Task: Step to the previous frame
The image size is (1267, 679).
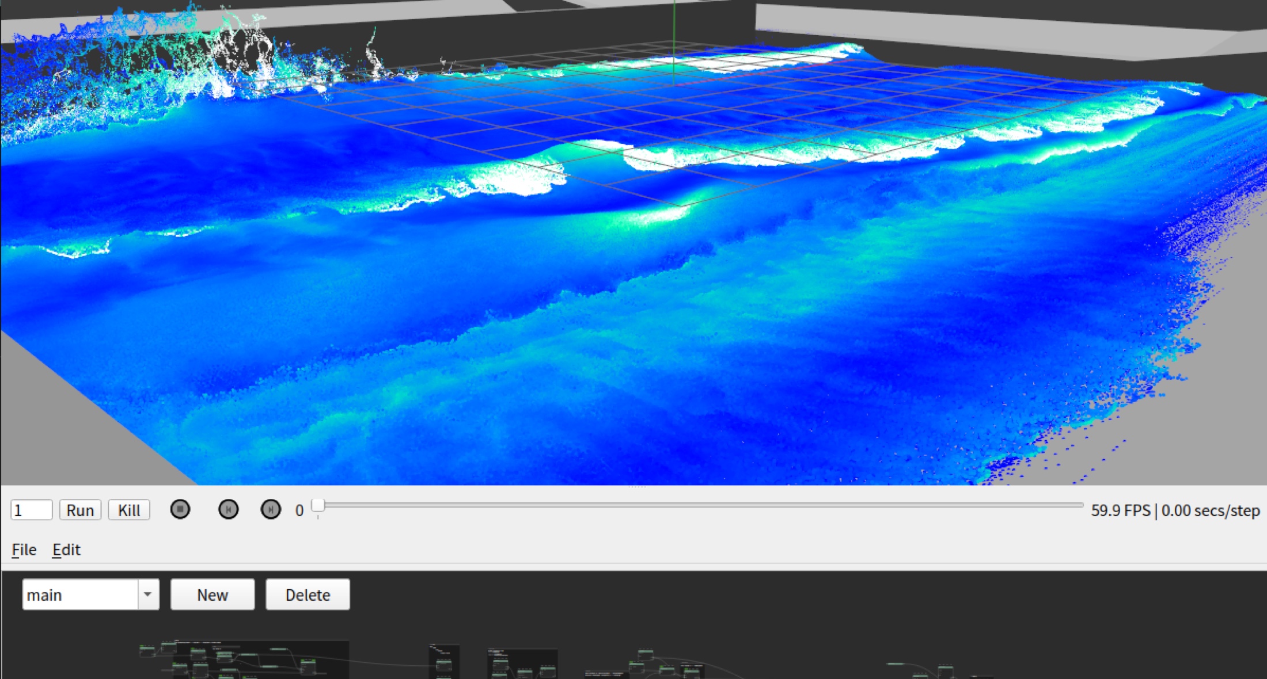Action: tap(228, 509)
